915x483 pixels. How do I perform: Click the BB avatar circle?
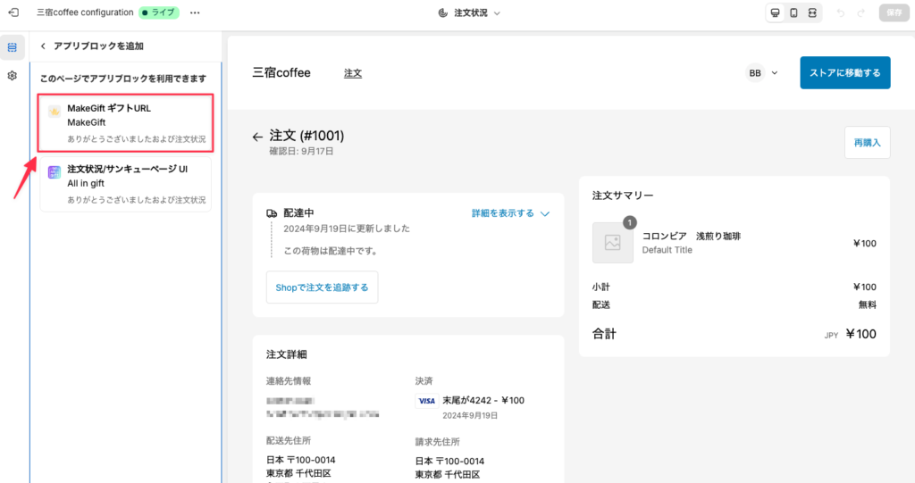[755, 73]
